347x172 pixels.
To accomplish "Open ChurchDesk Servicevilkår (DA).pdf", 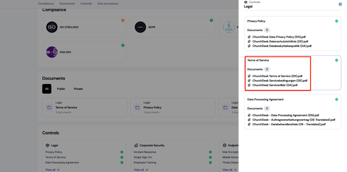I will pos(275,85).
